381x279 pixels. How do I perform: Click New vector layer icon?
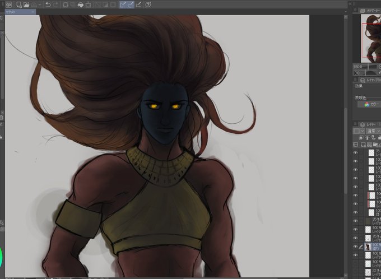tap(370, 145)
